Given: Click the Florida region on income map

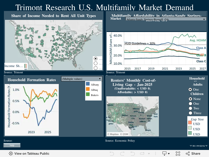Looking at the screenshot, I should pyautogui.click(x=74, y=64).
